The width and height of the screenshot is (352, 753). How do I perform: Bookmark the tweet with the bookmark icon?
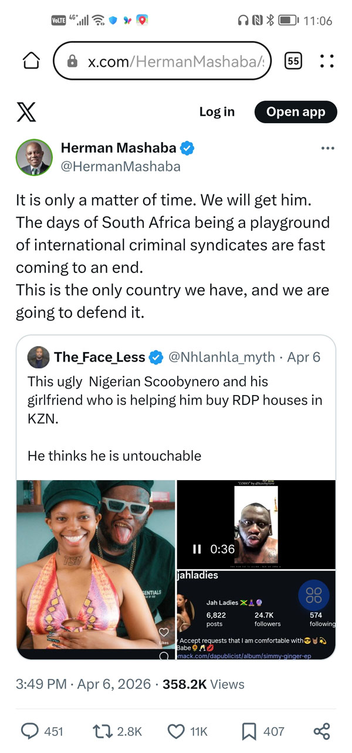pos(249,731)
